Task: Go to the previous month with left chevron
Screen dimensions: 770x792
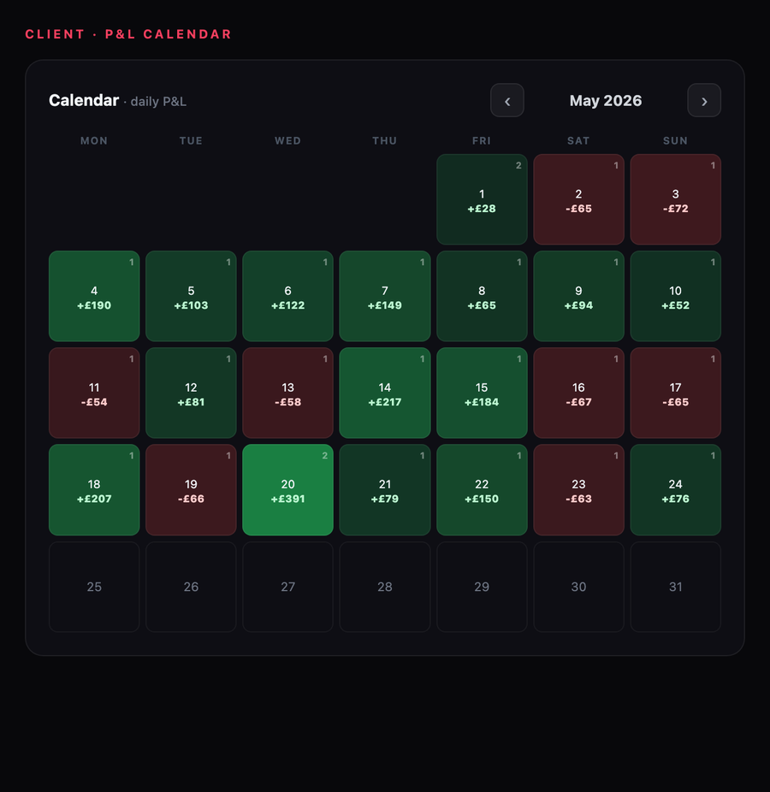Action: (506, 100)
